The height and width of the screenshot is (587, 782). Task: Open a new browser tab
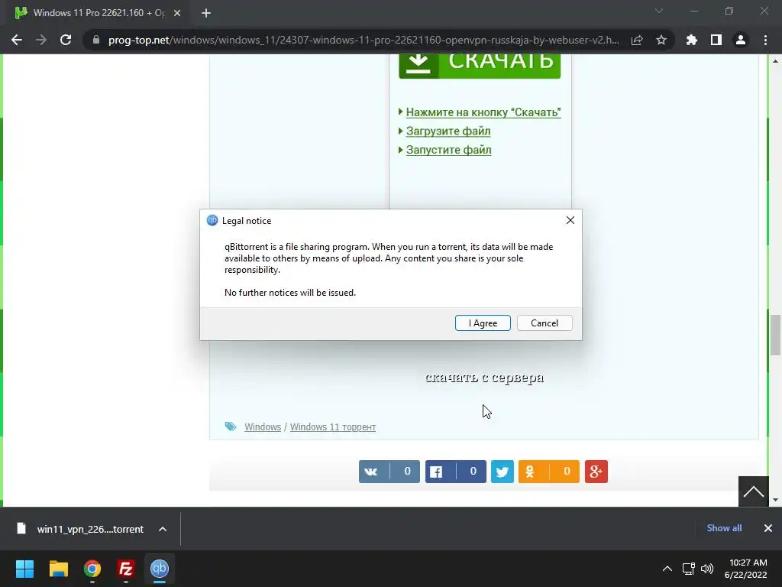[x=206, y=13]
